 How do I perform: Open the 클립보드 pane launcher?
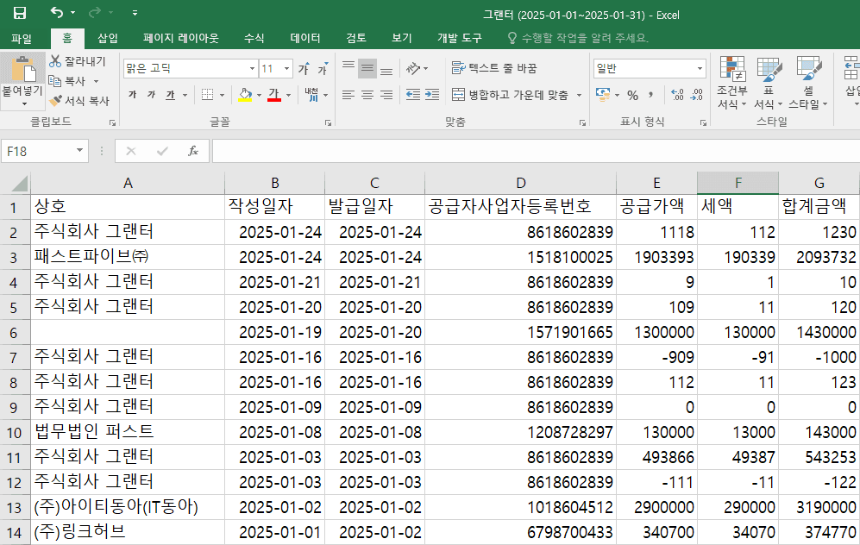click(x=112, y=122)
